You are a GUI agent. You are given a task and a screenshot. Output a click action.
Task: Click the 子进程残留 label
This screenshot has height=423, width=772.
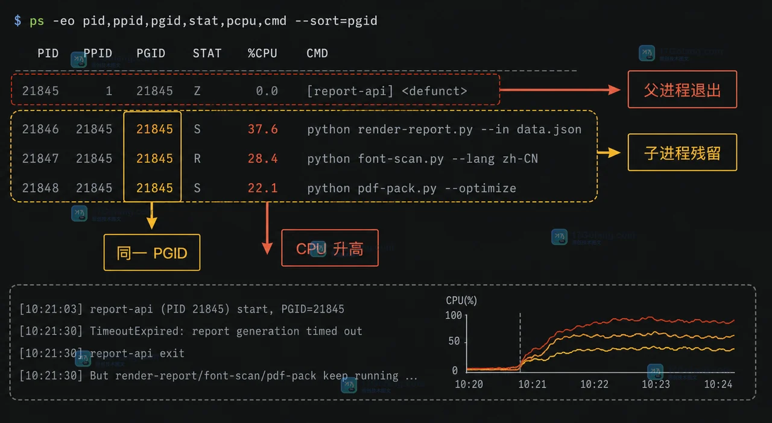click(x=682, y=152)
